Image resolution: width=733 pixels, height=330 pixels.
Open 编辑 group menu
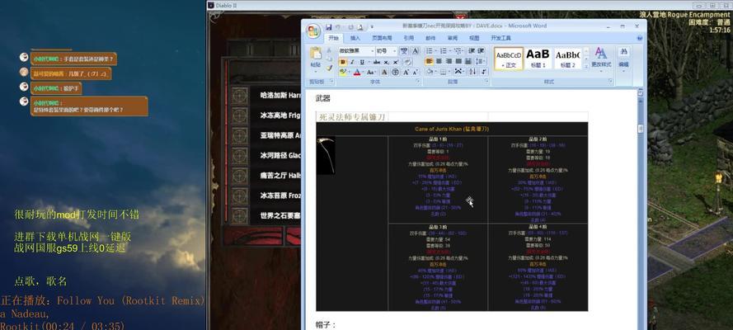pos(623,58)
